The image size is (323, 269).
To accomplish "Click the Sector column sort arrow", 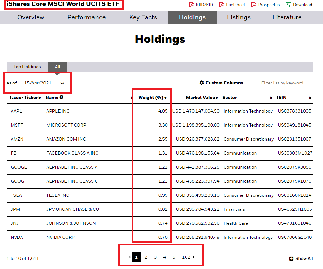I will coord(272,98).
